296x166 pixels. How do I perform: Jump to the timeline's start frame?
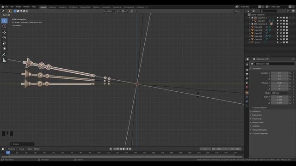pos(114,149)
